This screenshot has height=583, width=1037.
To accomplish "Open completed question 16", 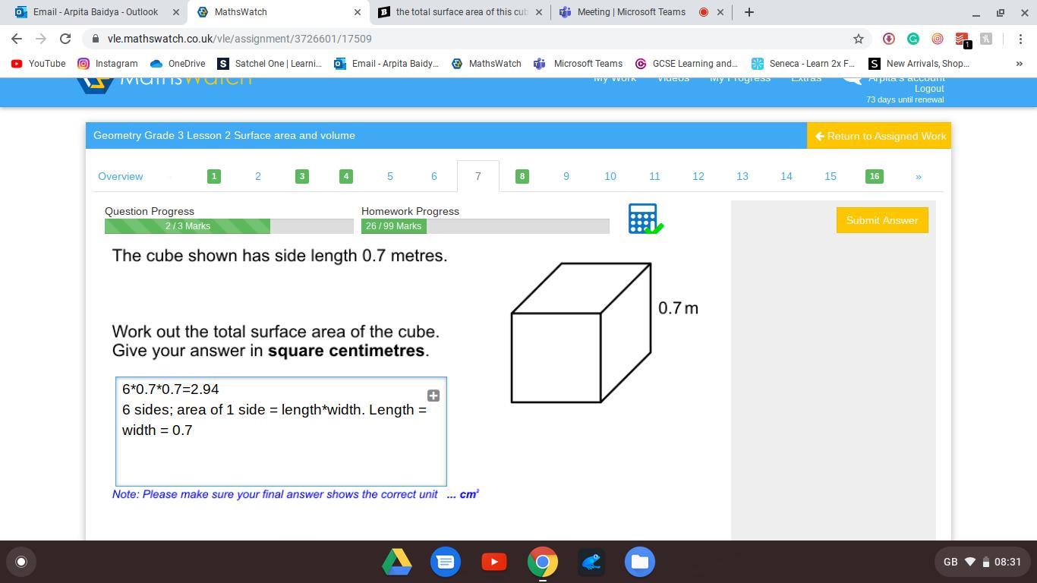I will (874, 176).
